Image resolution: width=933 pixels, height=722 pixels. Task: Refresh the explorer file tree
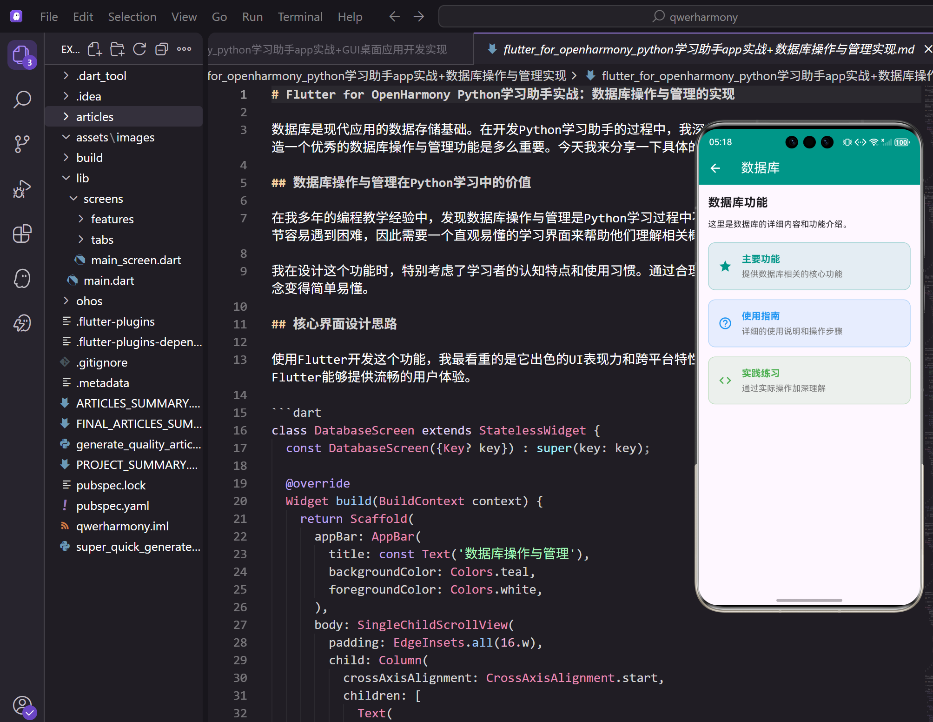tap(139, 49)
